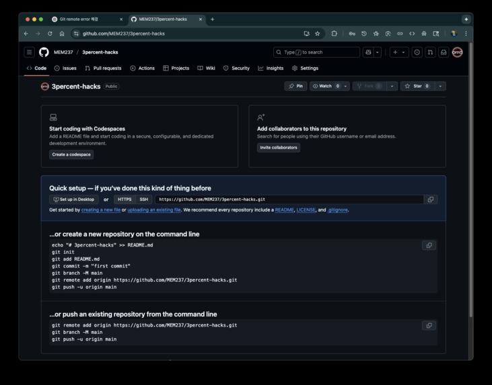Click the 'git init' command line
Image resolution: width=492 pixels, height=385 pixels.
click(x=63, y=252)
